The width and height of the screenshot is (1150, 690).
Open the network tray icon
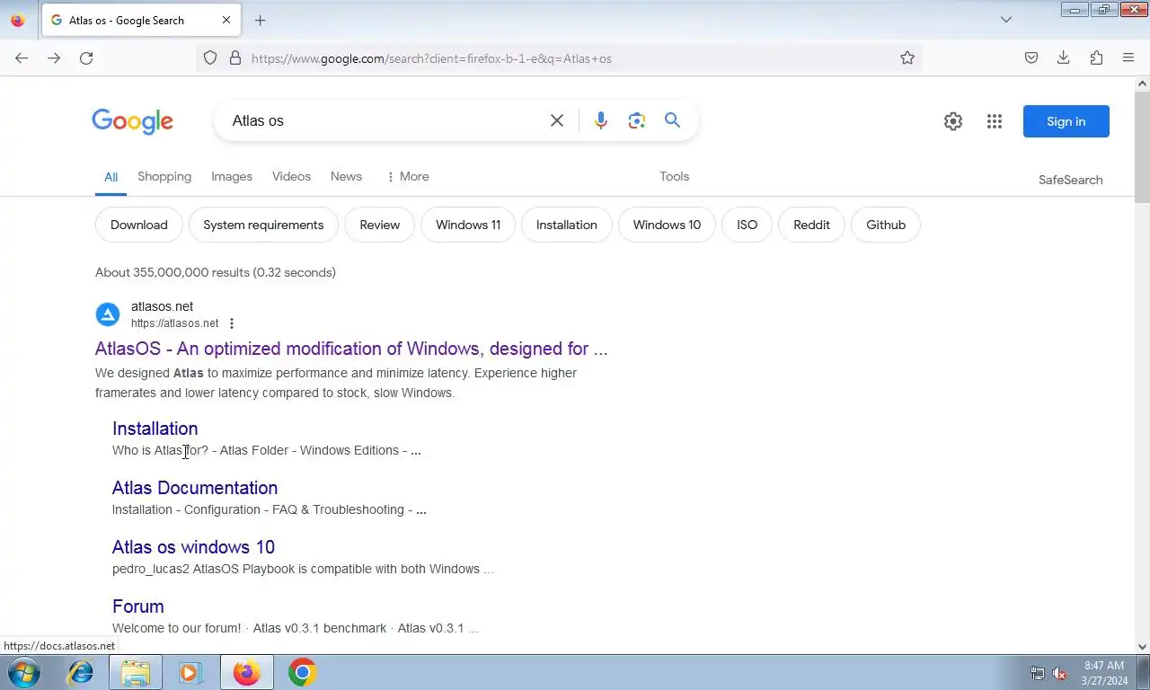pos(1038,673)
